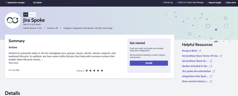Click the Actions subheading
The width and height of the screenshot is (238, 96).
pyautogui.click(x=13, y=47)
